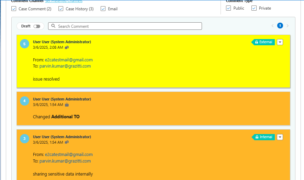Toggle the Public comment type checkbox
The image size is (304, 180).
coord(228,8)
